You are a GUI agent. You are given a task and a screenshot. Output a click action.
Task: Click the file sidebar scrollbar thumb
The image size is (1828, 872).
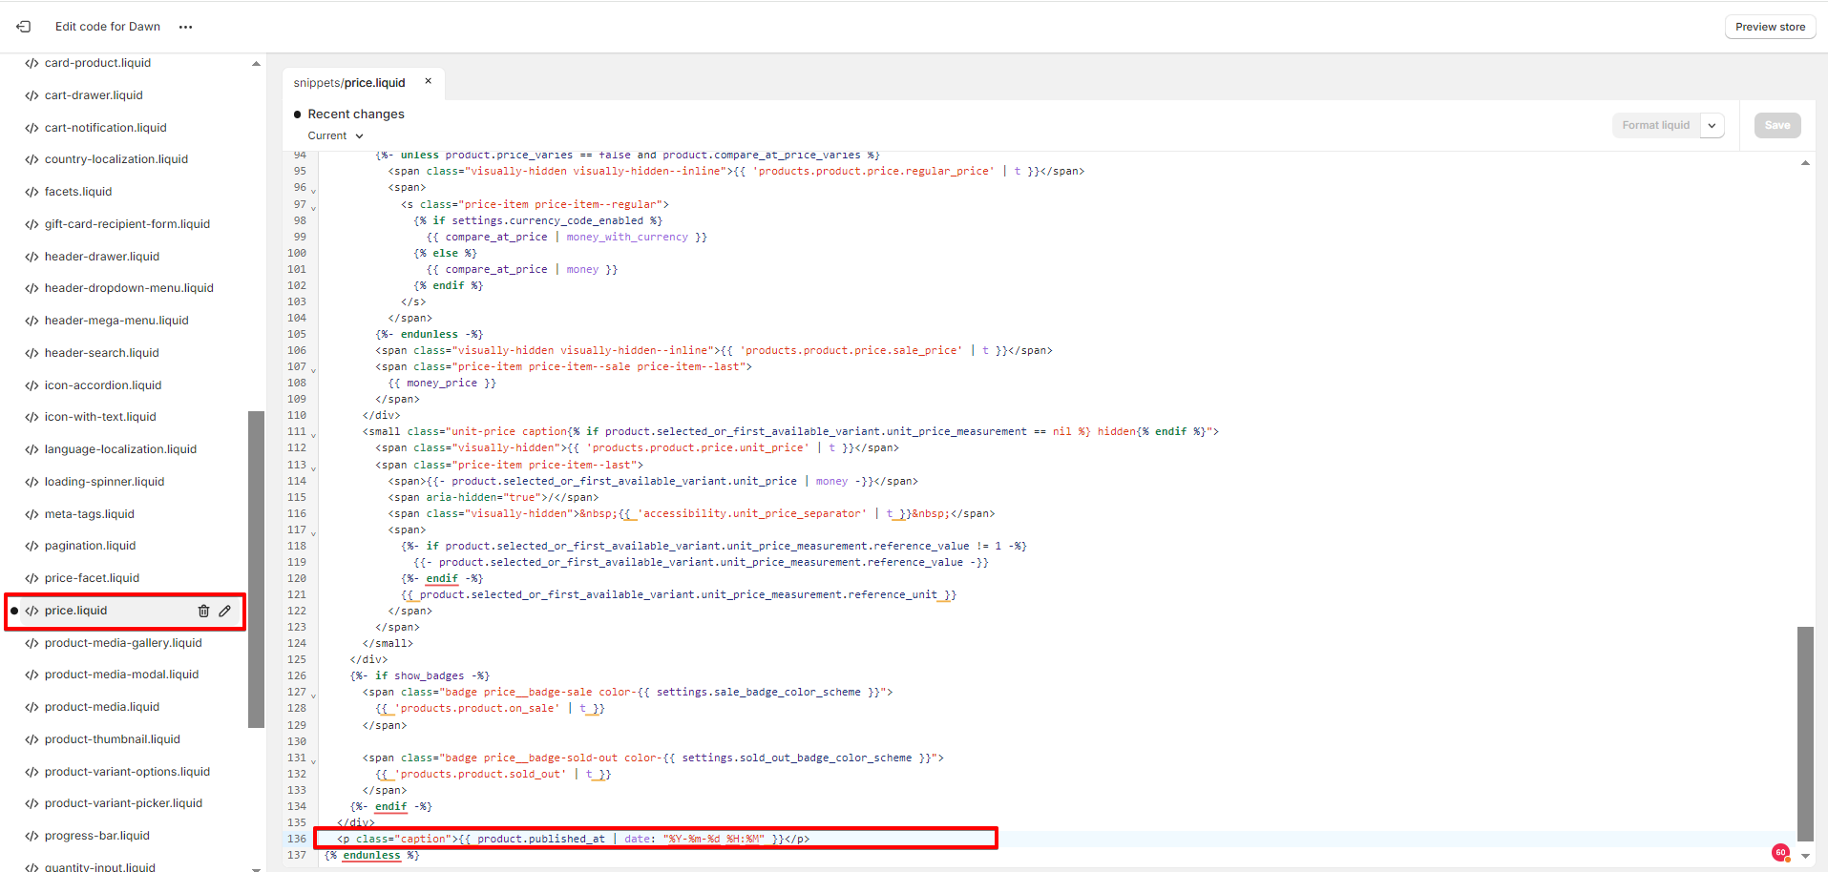click(256, 569)
